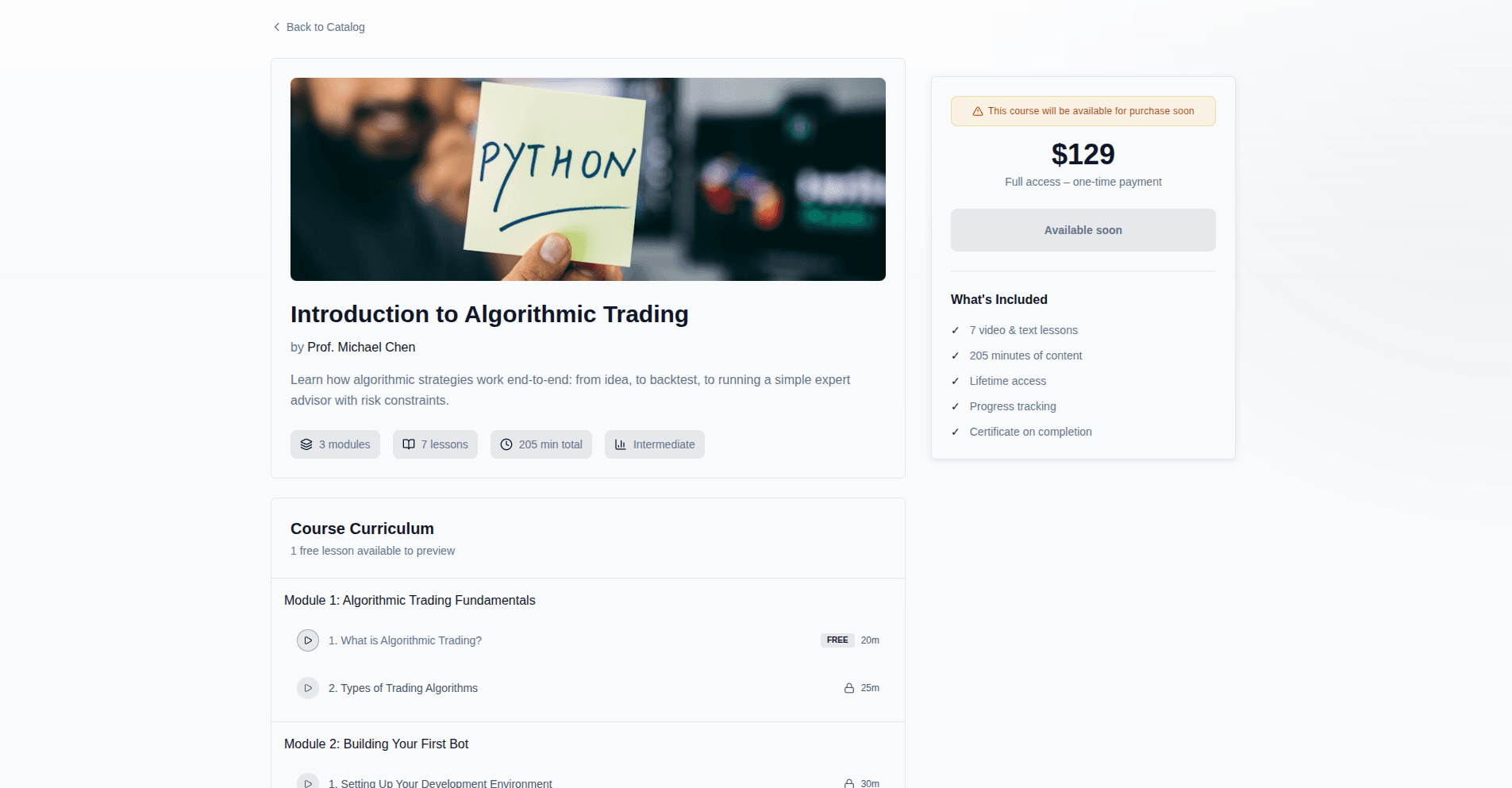Click the $129 price text
1512x788 pixels.
1083,154
